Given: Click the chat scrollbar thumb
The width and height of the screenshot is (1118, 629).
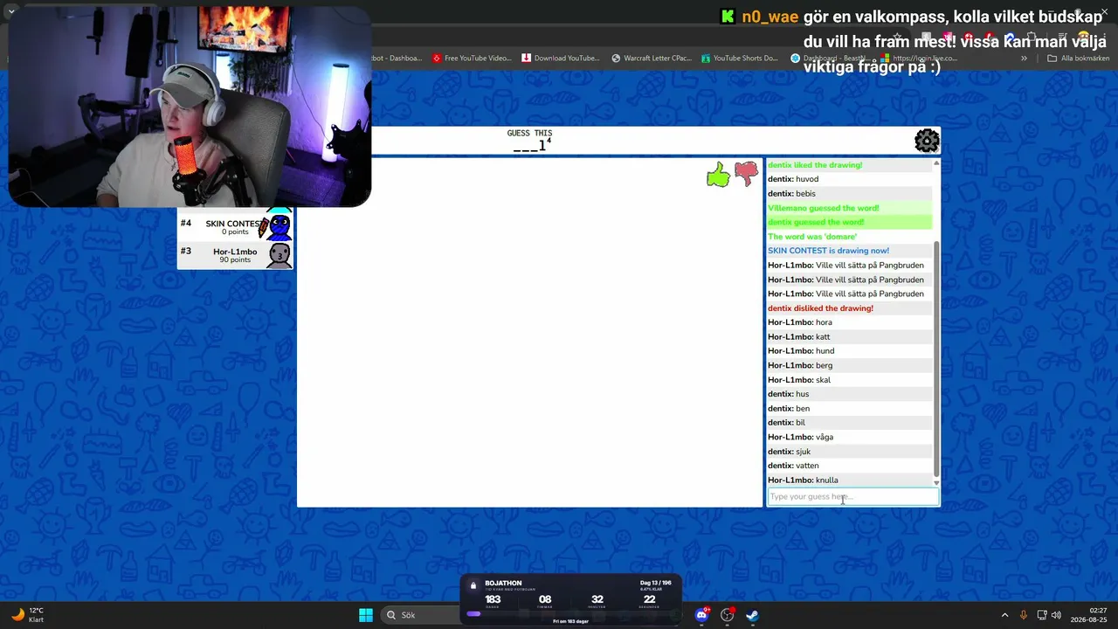Looking at the screenshot, I should tap(936, 359).
